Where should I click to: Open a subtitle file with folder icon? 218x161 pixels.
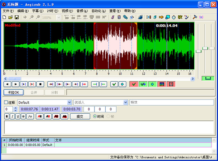11,17
